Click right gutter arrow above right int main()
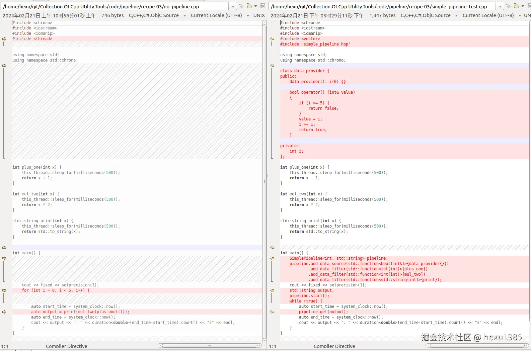Viewport: 531px width, 351px height. (x=272, y=248)
